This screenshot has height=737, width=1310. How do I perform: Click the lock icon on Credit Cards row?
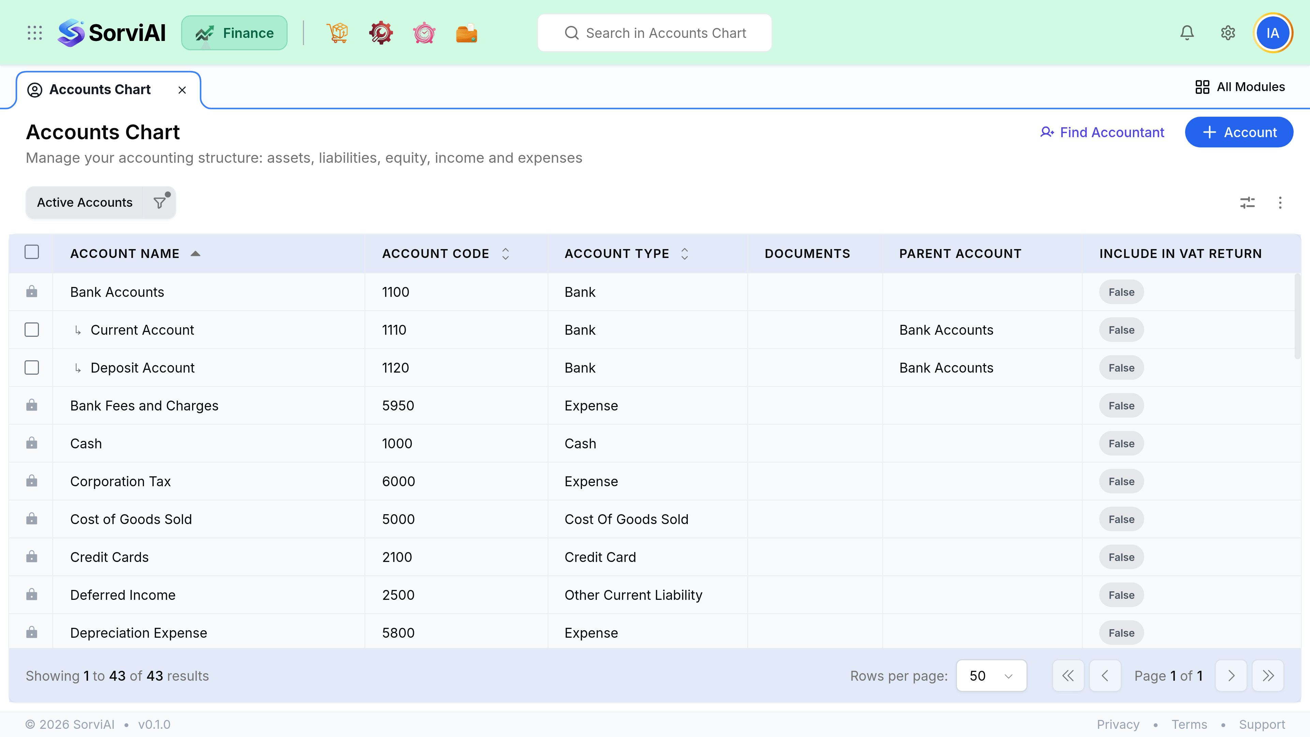(31, 557)
